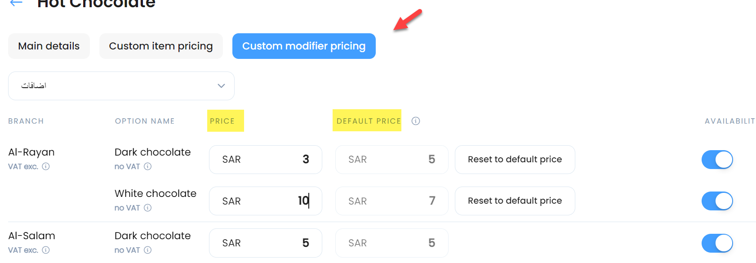756x263 pixels.
Task: Toggle availability for Al-Salam Dark chocolate
Action: tap(717, 243)
